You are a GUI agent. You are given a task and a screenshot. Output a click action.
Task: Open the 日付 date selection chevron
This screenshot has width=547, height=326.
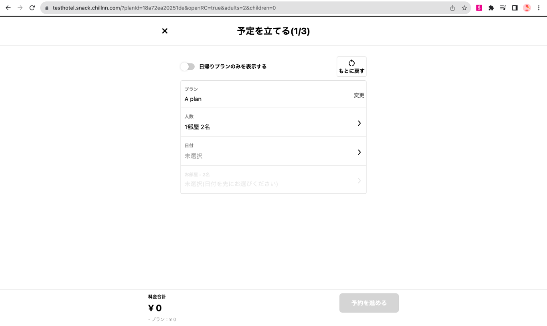point(359,152)
